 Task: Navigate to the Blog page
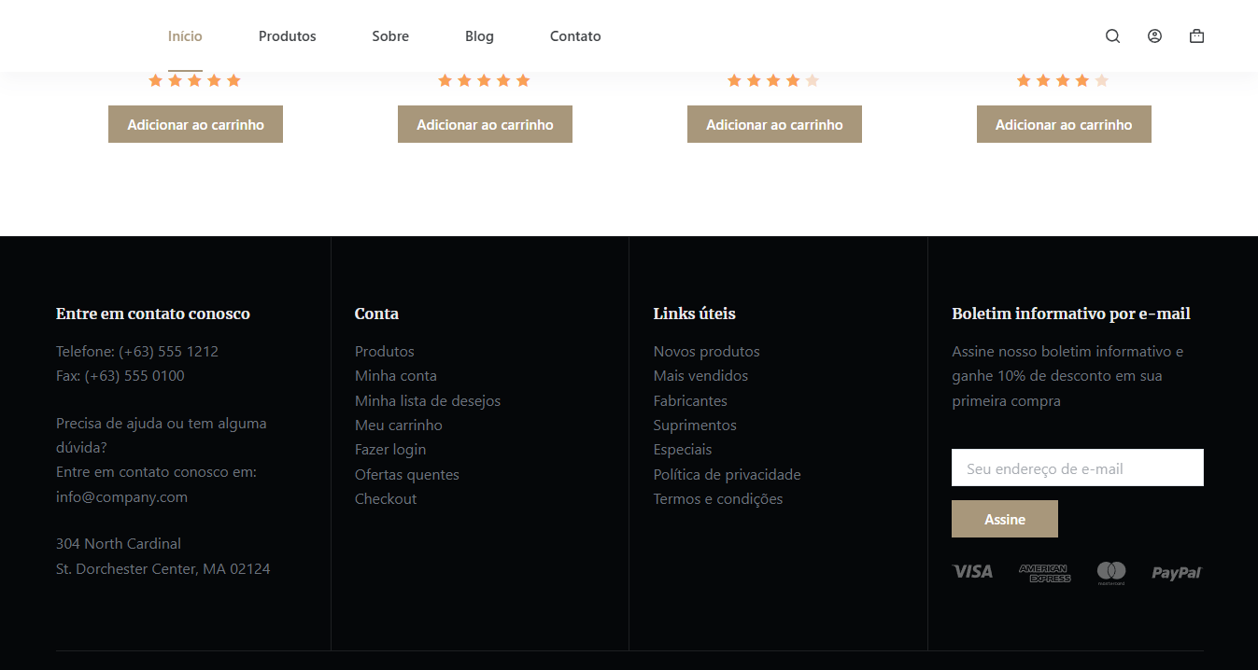[479, 36]
